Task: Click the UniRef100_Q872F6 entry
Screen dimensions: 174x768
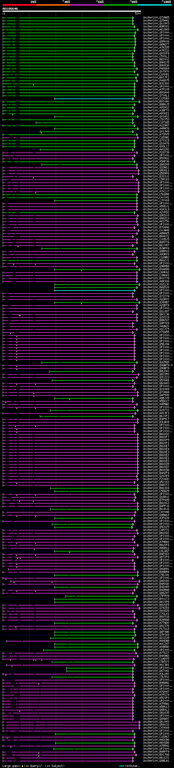Action: pyautogui.click(x=156, y=557)
